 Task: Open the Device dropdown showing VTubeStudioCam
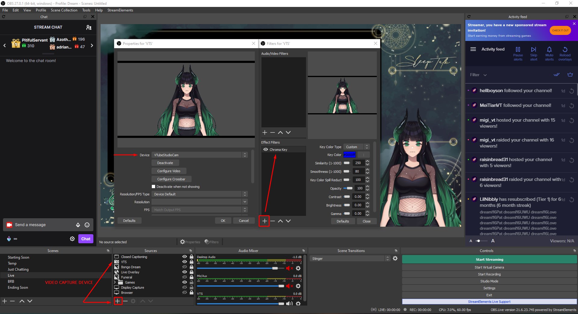[x=245, y=155]
